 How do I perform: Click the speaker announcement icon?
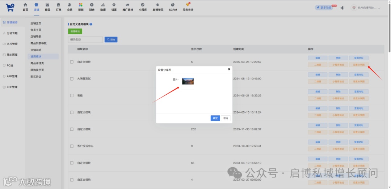(x=342, y=8)
